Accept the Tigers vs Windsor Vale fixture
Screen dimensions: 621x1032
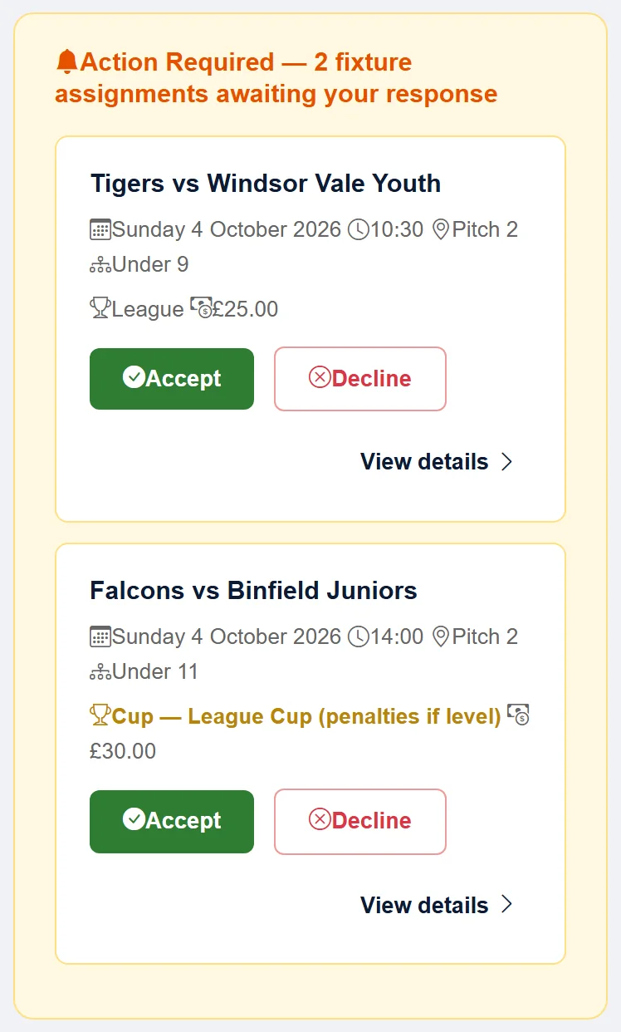point(172,379)
